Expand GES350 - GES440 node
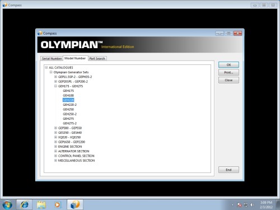The width and height of the screenshot is (280, 210). click(x=55, y=133)
